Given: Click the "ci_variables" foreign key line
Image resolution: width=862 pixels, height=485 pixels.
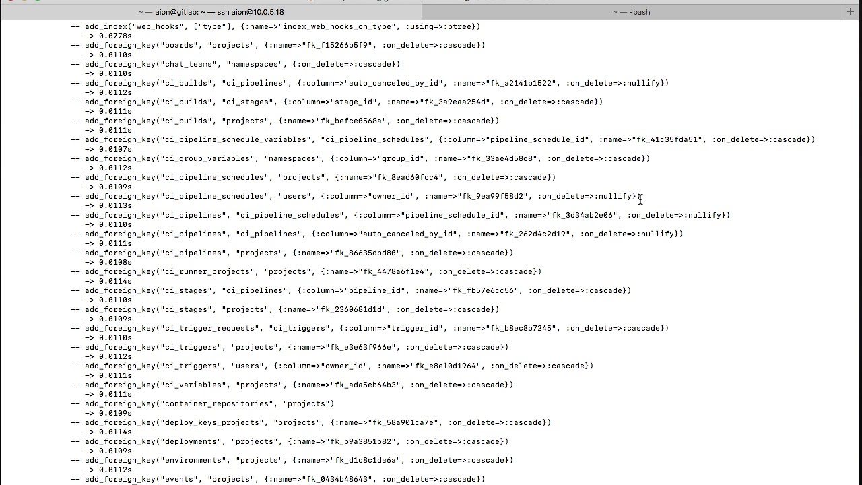Looking at the screenshot, I should coord(292,385).
